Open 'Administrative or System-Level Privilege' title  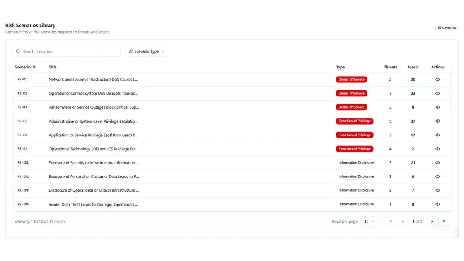coord(93,121)
